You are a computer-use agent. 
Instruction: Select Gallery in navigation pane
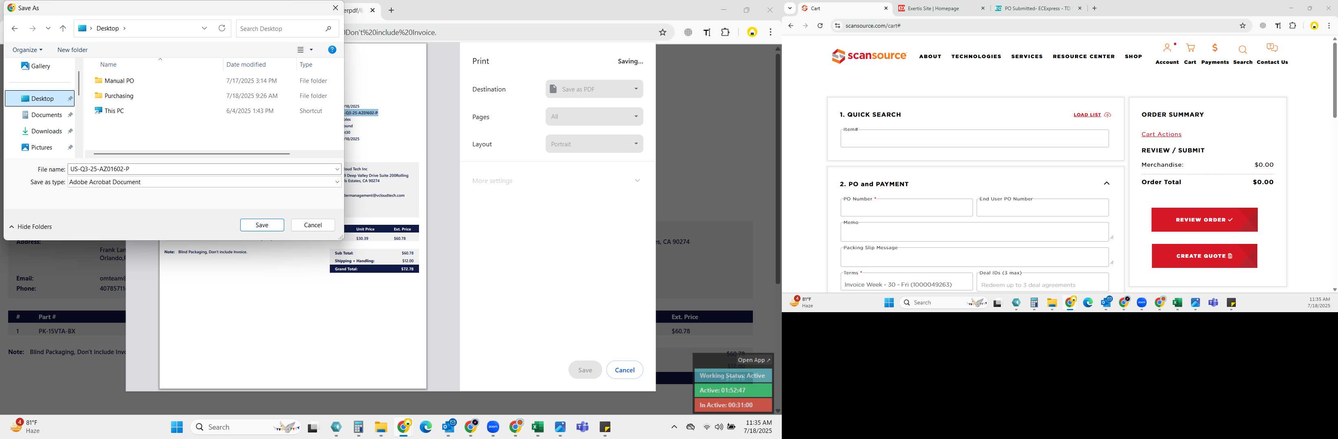pos(35,66)
